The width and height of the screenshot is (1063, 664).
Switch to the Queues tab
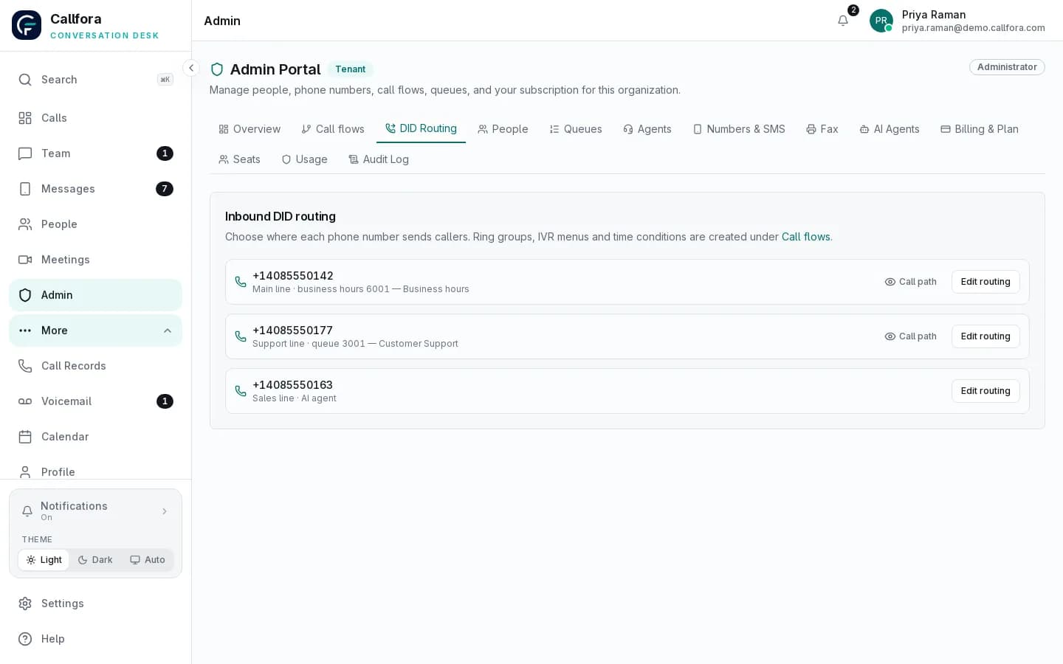tap(576, 129)
